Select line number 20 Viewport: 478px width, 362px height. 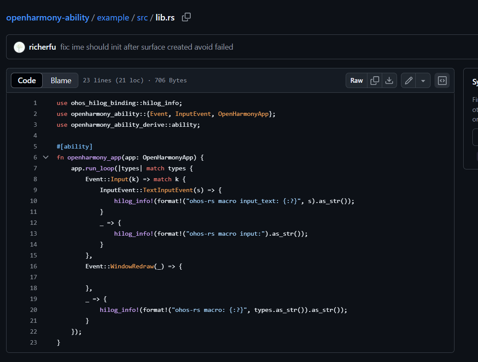[x=34, y=310]
